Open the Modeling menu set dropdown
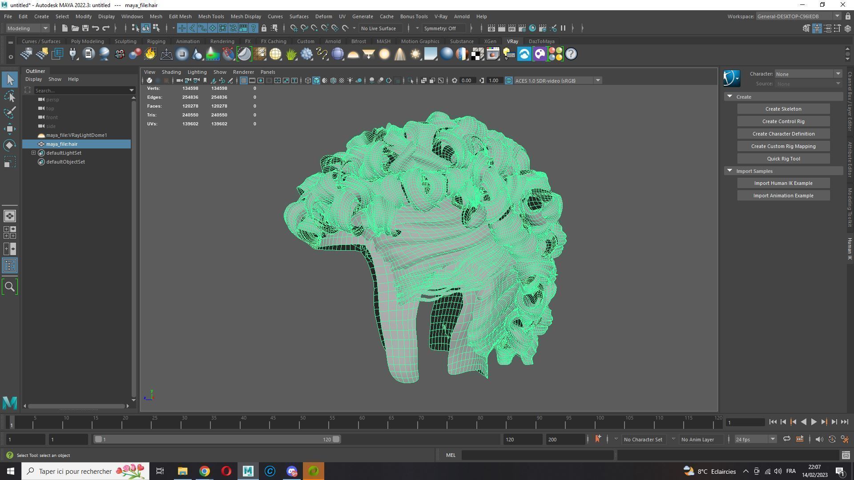Screen dimensions: 854x480 (28, 28)
